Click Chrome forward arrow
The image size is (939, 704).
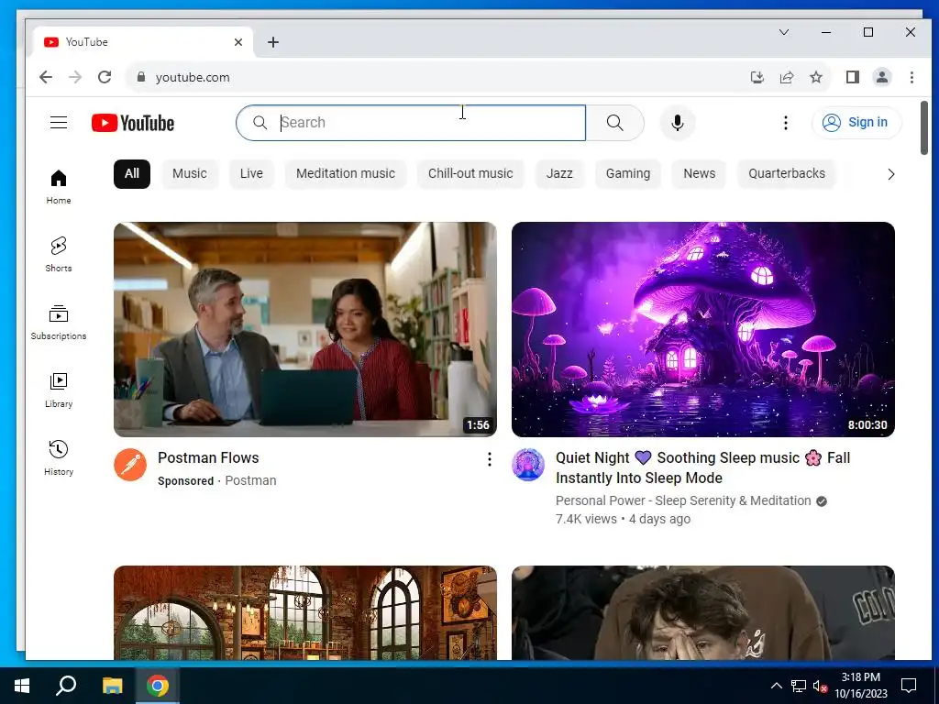[75, 77]
